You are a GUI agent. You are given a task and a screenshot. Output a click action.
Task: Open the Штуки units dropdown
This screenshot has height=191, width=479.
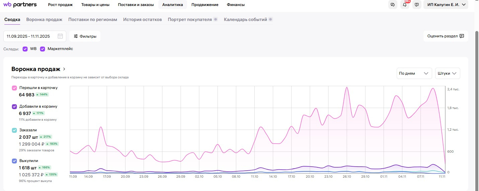448,73
